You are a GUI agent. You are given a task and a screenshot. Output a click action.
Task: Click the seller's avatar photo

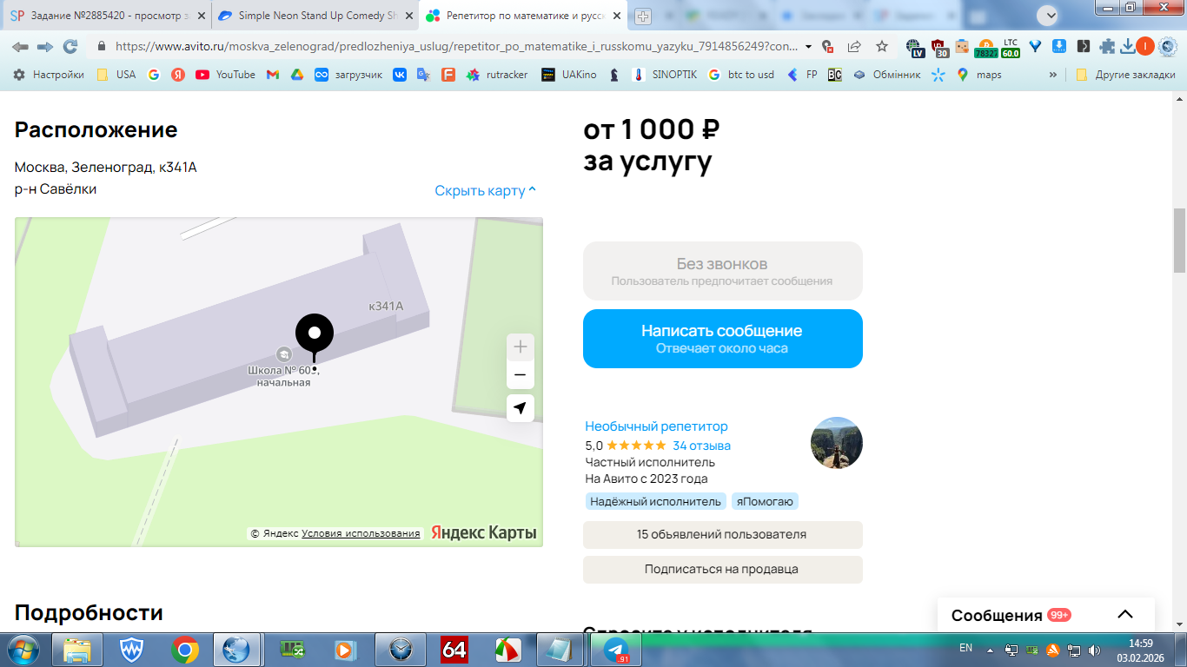click(x=836, y=443)
